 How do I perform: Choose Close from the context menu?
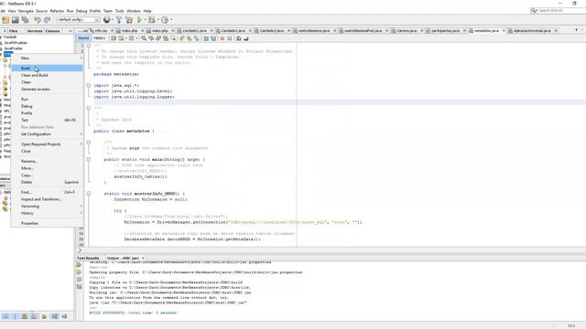tap(47, 151)
